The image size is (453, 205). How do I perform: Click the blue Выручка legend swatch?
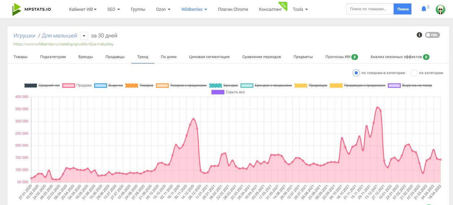pos(100,85)
